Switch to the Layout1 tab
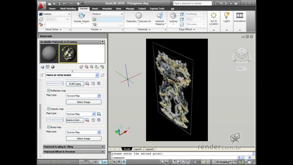This screenshot has height=165, width=293. coord(138,149)
